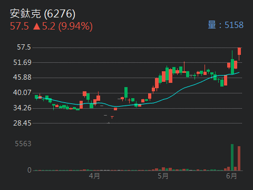Select the 51.69 price axis label
This screenshot has height=190, width=253.
click(x=22, y=62)
